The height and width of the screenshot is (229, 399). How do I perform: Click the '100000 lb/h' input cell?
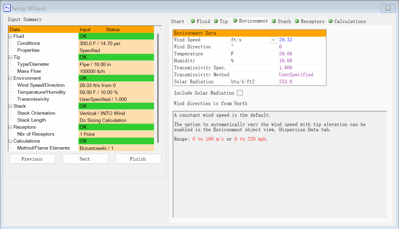[x=116, y=71]
